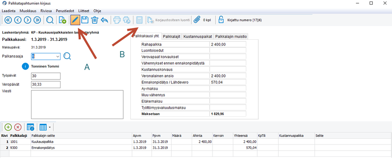Click the Veropäivät input field
The width and height of the screenshot is (392, 158).
(46, 85)
